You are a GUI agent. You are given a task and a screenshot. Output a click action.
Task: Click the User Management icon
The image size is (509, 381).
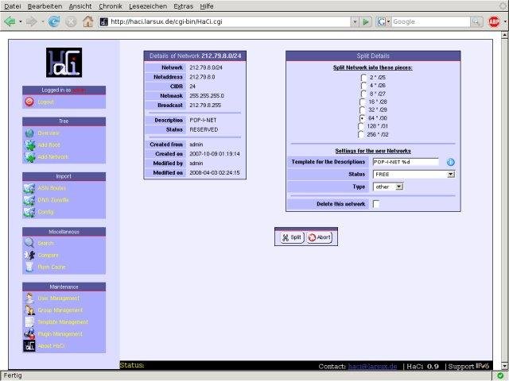29,298
